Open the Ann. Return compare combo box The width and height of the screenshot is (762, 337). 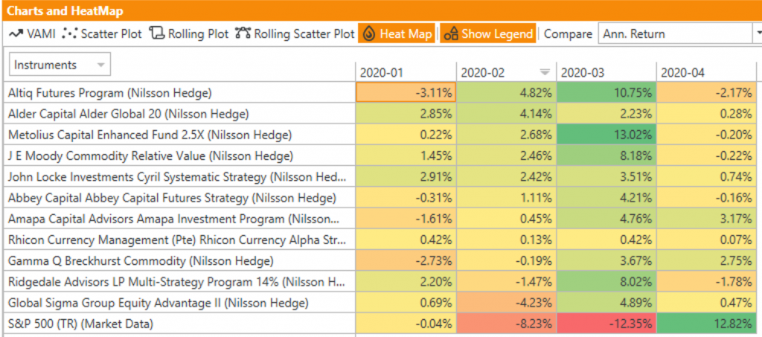pyautogui.click(x=680, y=34)
